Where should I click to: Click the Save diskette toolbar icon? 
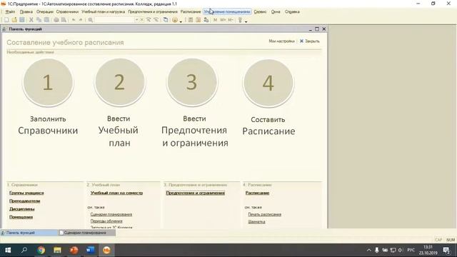click(22, 20)
